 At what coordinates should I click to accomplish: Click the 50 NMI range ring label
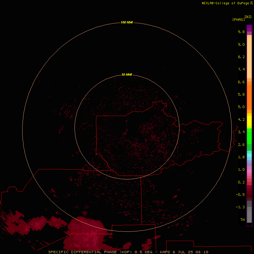127,75
